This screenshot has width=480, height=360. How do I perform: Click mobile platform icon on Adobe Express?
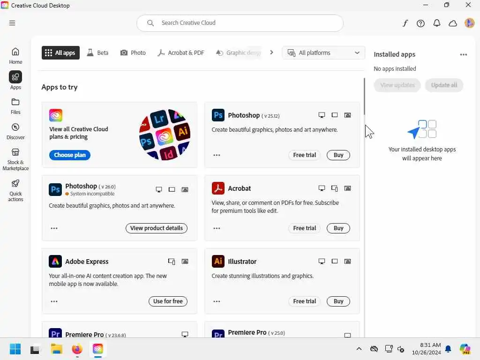pyautogui.click(x=172, y=262)
